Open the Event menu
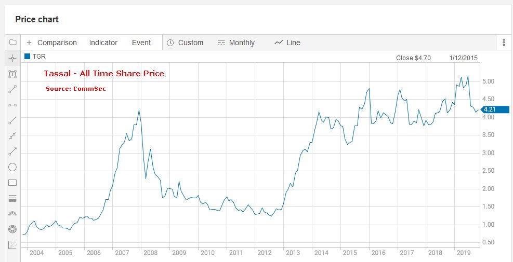This screenshot has height=262, width=513. 141,43
